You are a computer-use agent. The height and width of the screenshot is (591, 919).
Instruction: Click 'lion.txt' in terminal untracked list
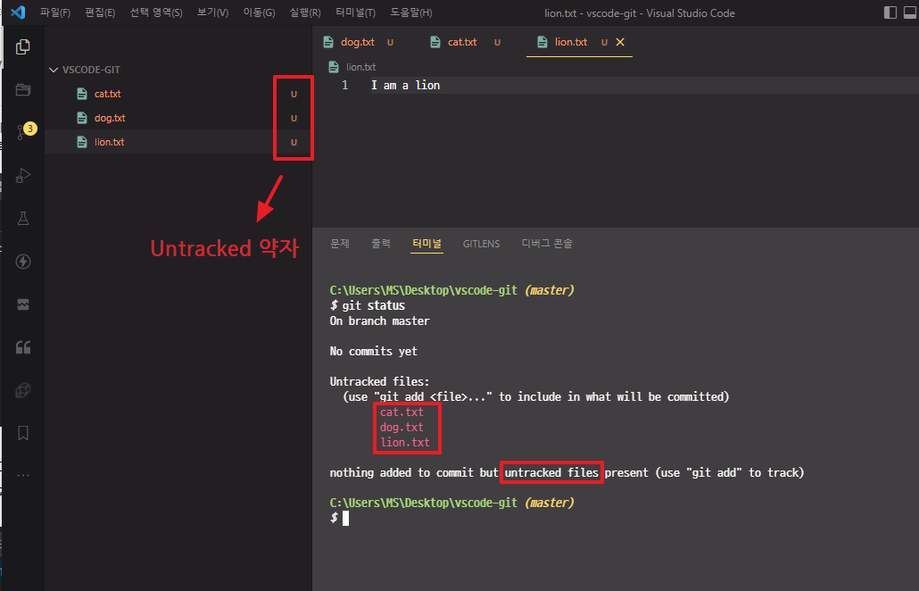click(x=405, y=443)
